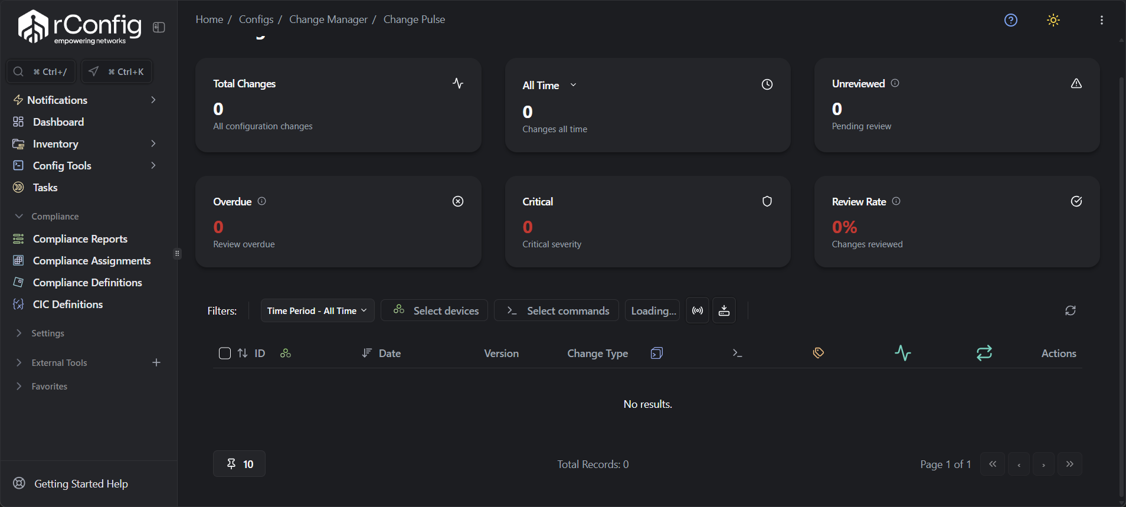Refresh the change table
This screenshot has width=1126, height=507.
[1071, 310]
